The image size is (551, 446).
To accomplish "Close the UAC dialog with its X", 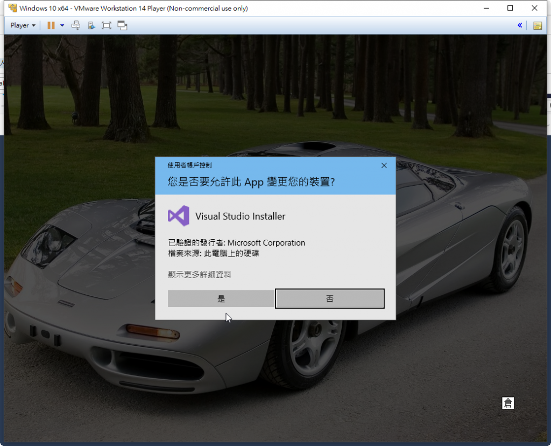I will tap(384, 165).
